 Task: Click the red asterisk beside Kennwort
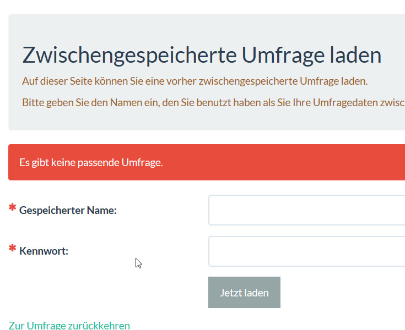click(12, 250)
